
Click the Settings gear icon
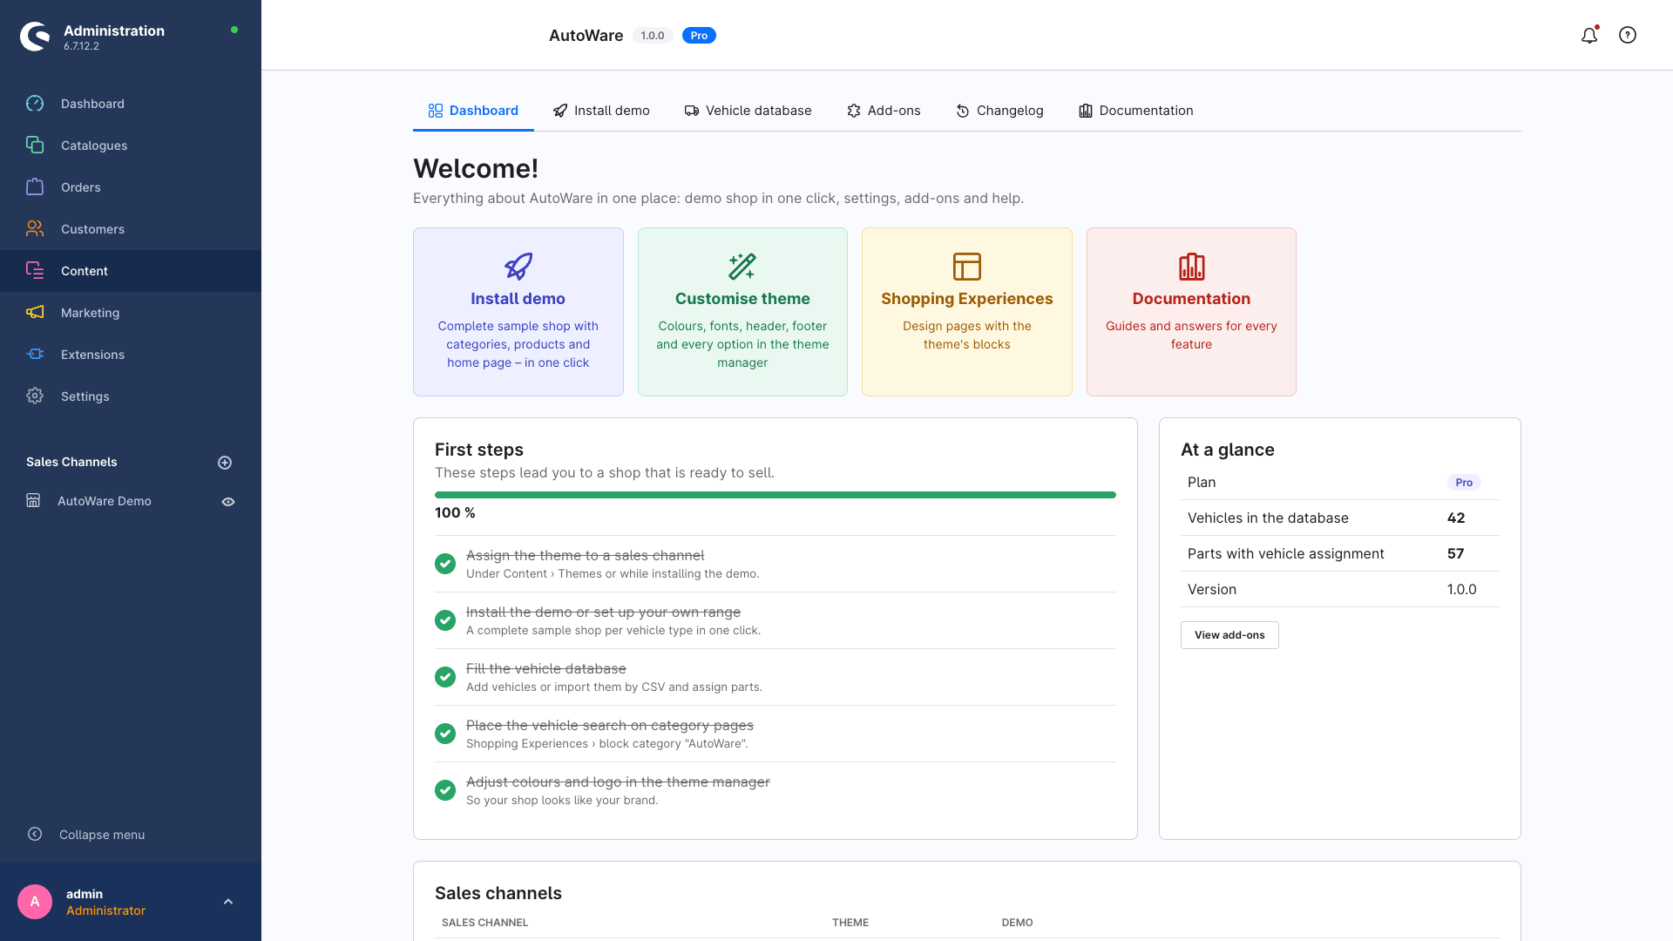click(35, 396)
